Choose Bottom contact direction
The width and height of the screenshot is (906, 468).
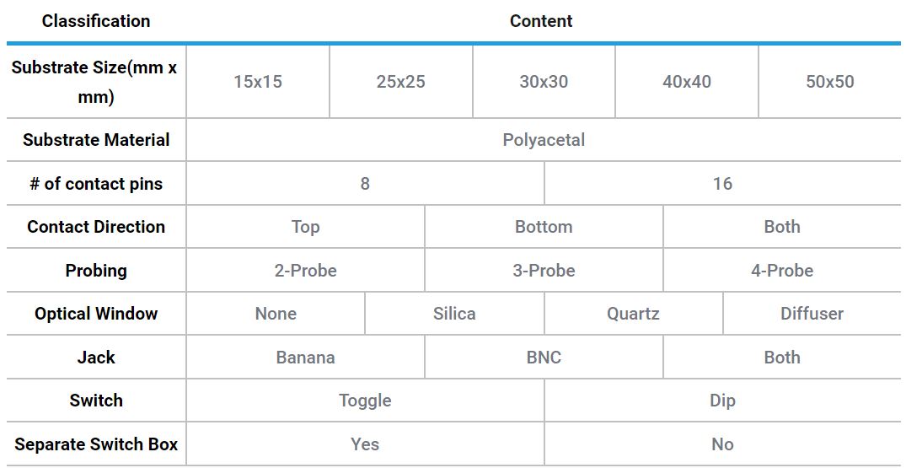pyautogui.click(x=544, y=227)
